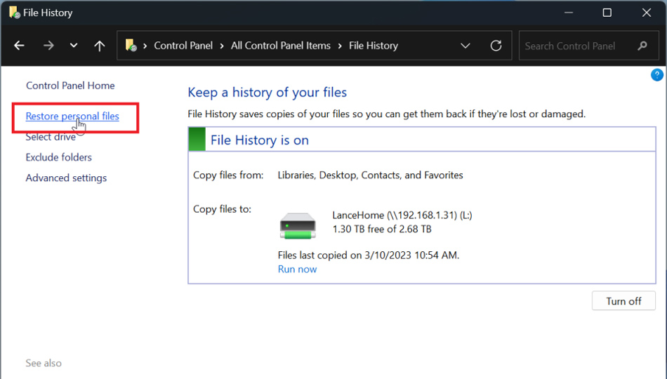Click the blue help question icon
This screenshot has height=379, width=667.
click(x=657, y=75)
